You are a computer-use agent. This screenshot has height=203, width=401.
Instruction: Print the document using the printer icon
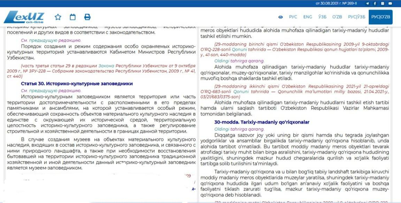pyautogui.click(x=87, y=17)
